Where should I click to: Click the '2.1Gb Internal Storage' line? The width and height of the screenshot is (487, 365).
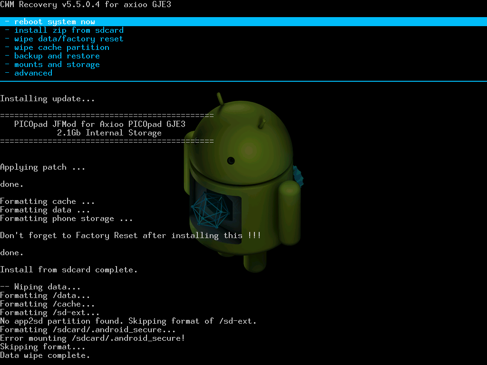[109, 133]
